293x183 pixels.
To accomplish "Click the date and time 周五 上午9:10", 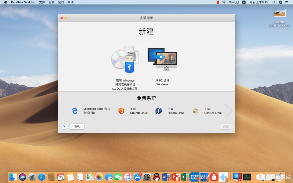I will tap(259, 2).
